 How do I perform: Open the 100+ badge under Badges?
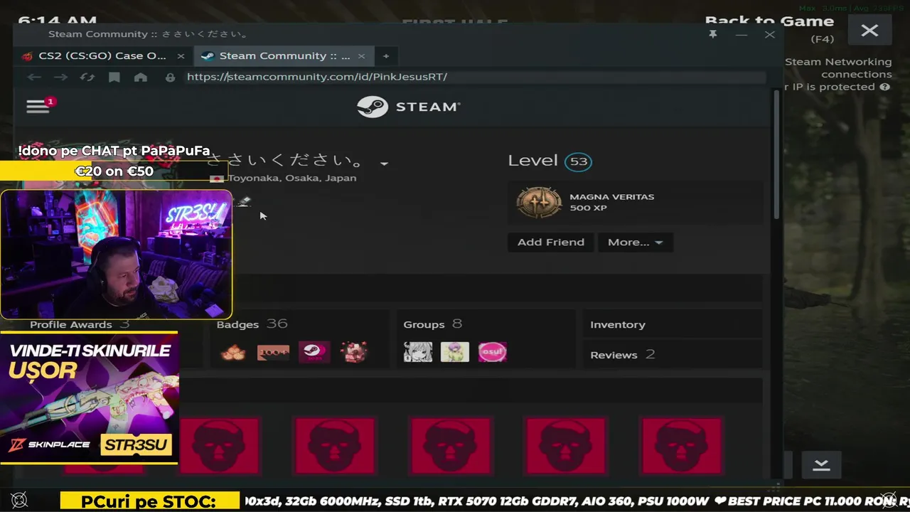coord(273,352)
